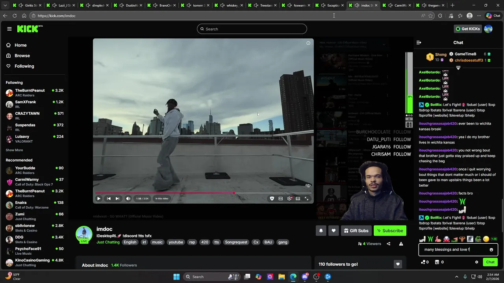Click the browser home icon

(24, 16)
